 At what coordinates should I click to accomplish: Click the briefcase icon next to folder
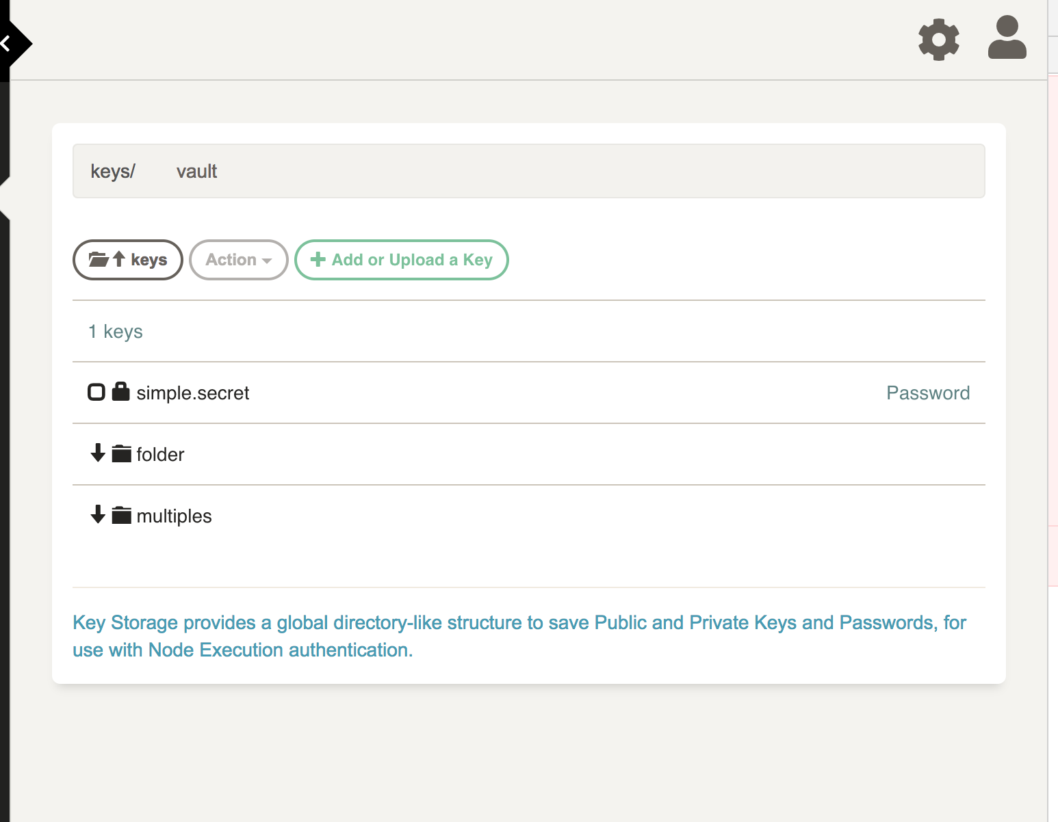(x=120, y=453)
